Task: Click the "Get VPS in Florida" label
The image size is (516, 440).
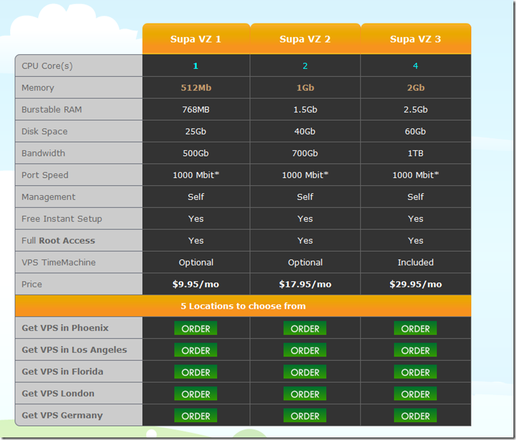Action: pos(63,372)
